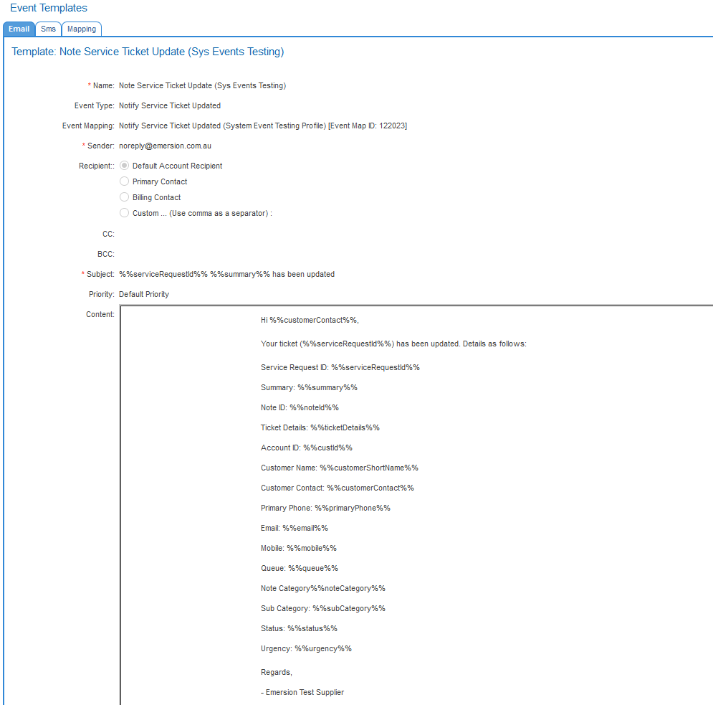Pick the Custom recipient radio button
The width and height of the screenshot is (713, 705).
tap(125, 213)
